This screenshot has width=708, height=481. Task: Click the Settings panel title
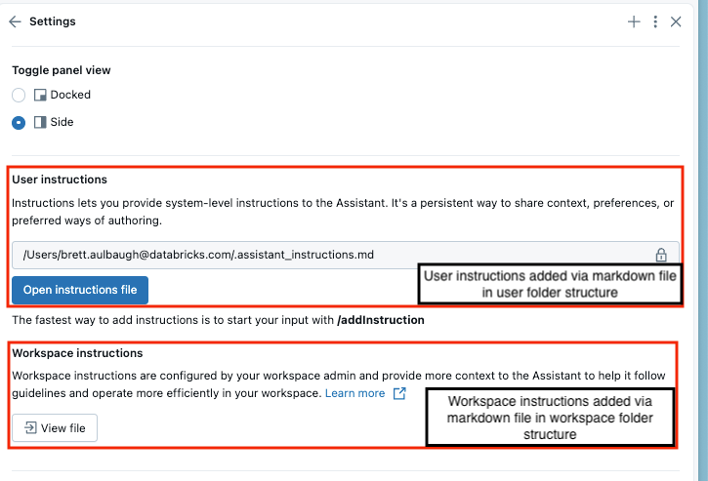click(x=53, y=21)
